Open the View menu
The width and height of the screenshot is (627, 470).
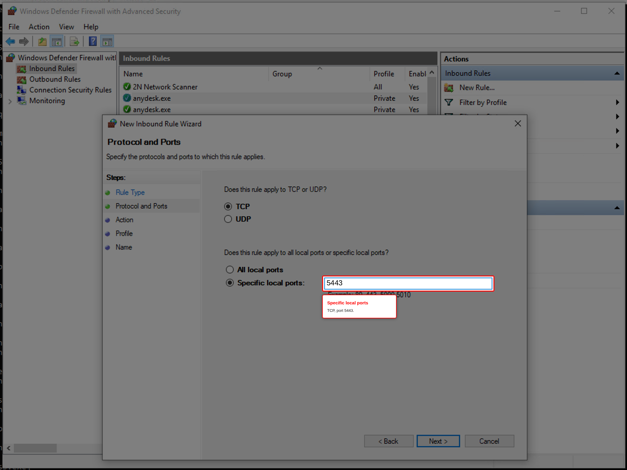click(x=66, y=27)
